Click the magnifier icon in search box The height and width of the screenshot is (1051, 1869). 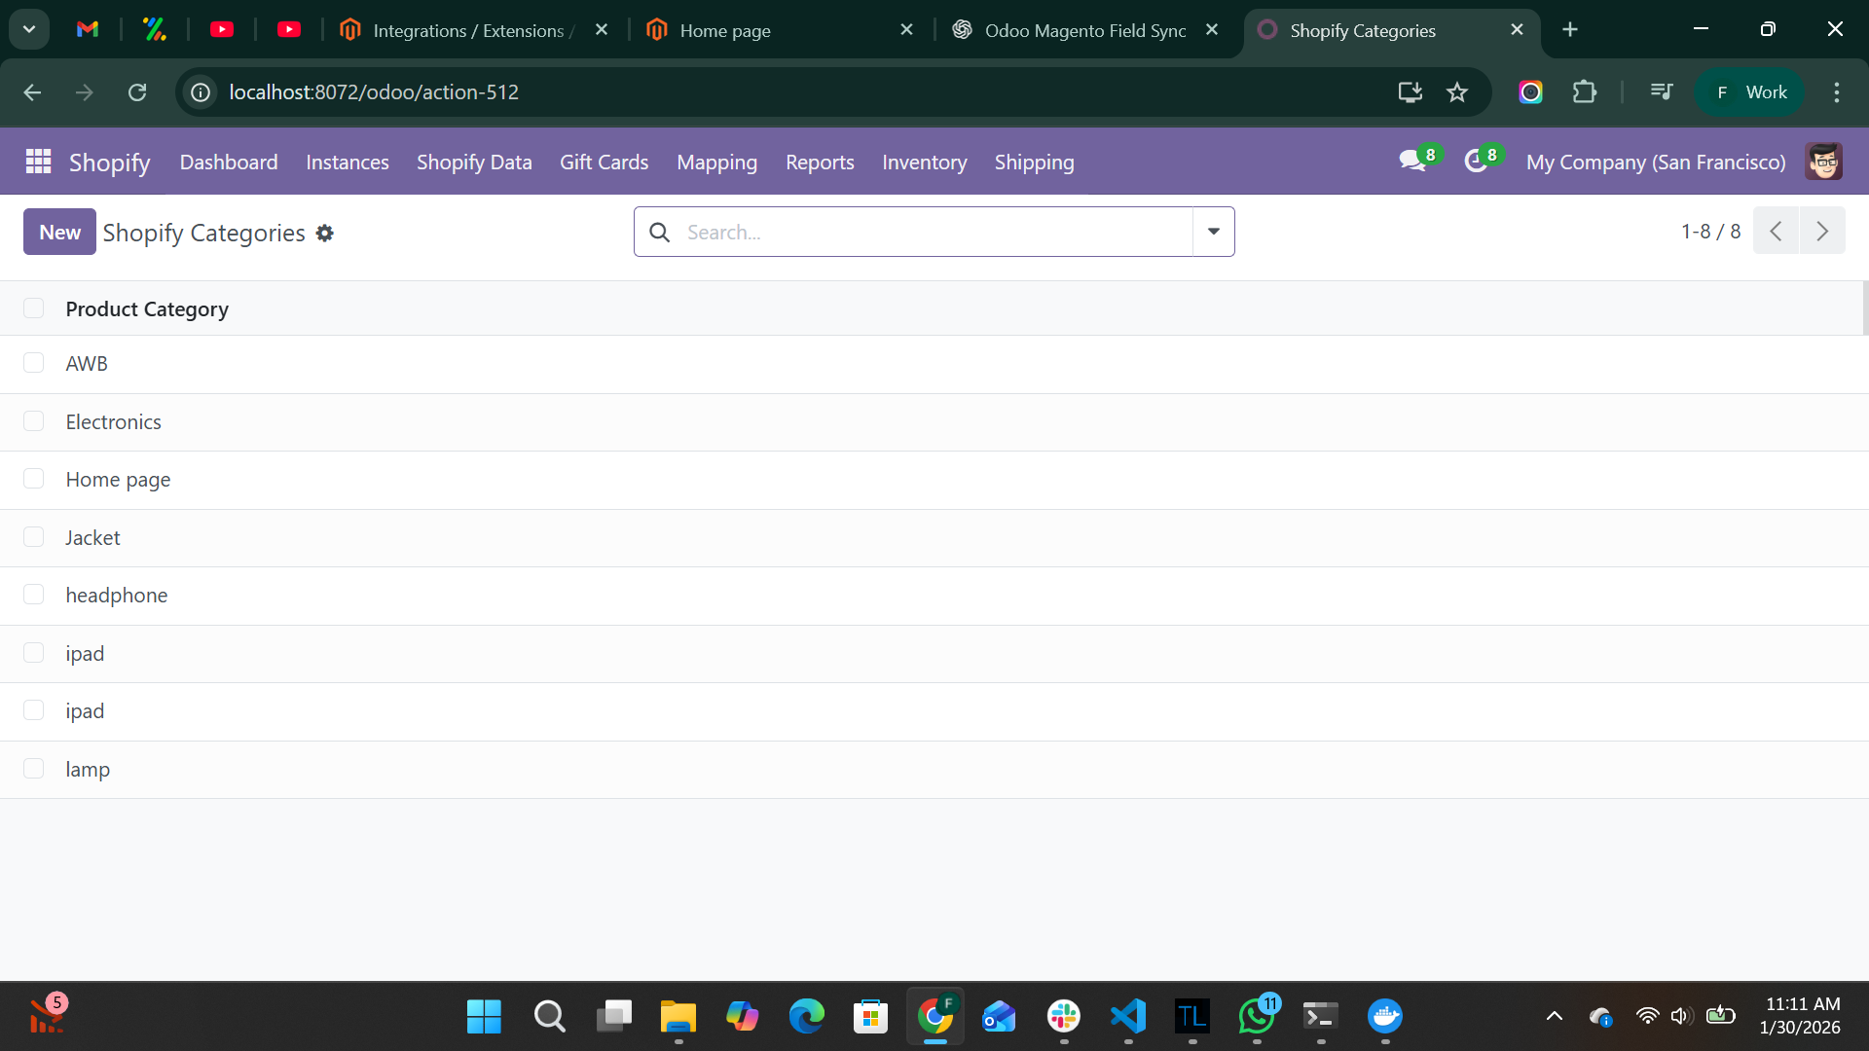coord(659,233)
